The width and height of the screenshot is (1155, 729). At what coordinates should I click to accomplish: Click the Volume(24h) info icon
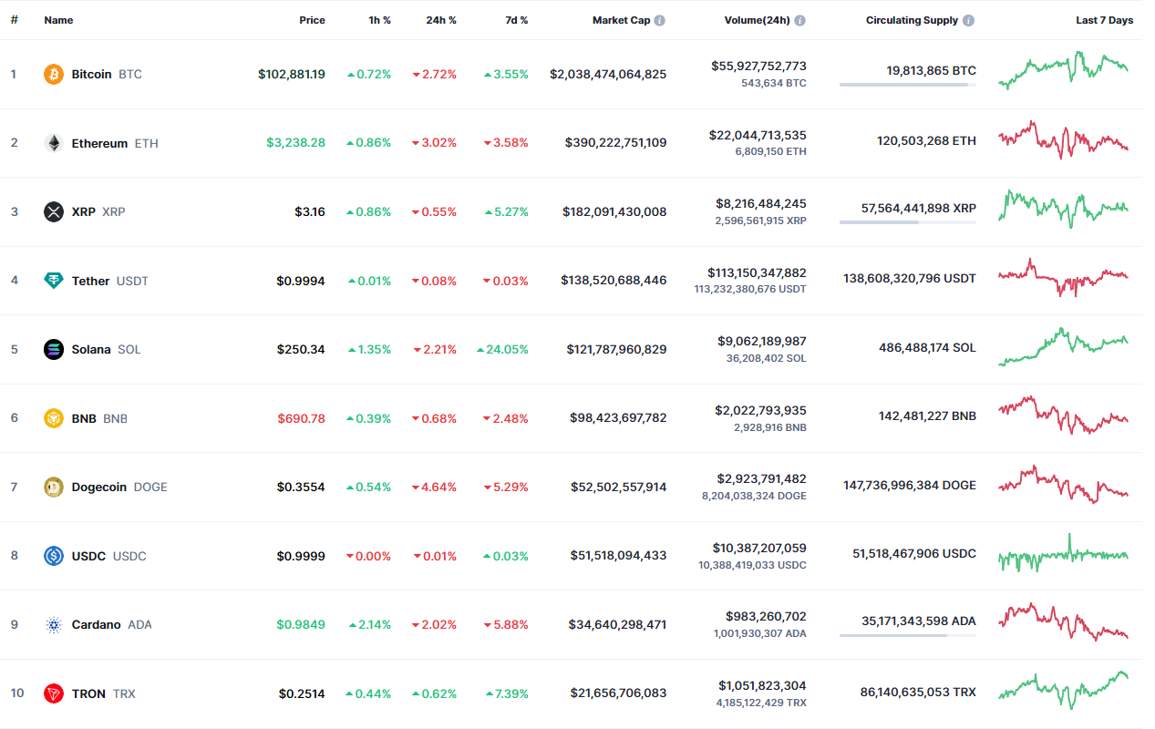pos(799,20)
